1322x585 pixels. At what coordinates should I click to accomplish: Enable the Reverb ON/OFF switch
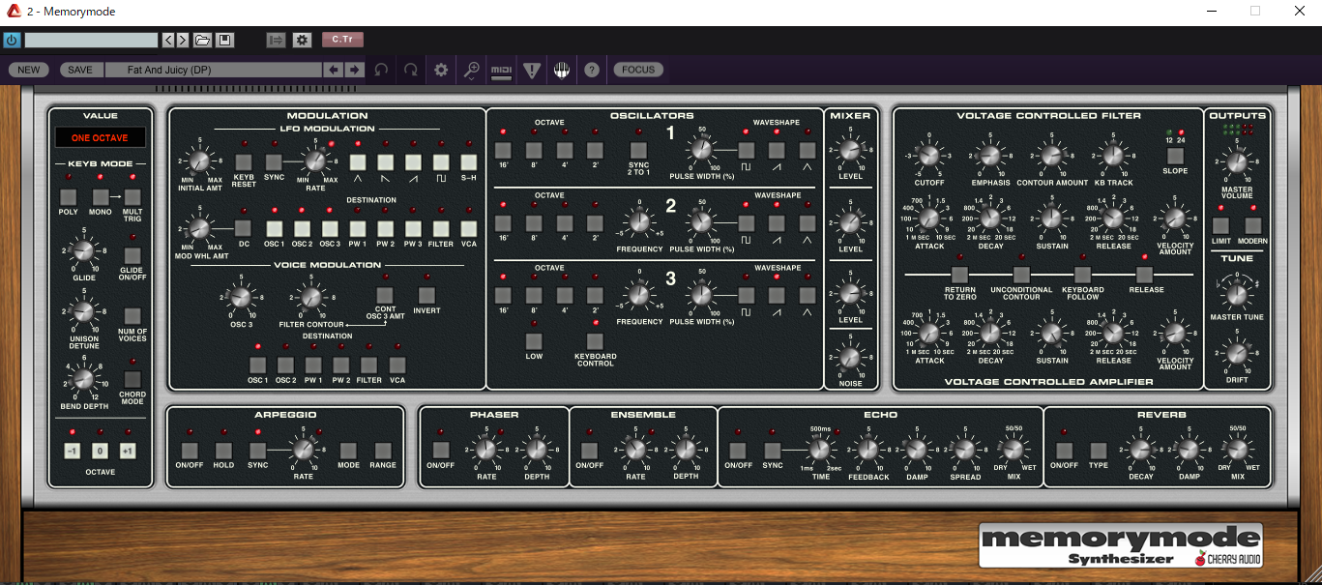(1064, 451)
